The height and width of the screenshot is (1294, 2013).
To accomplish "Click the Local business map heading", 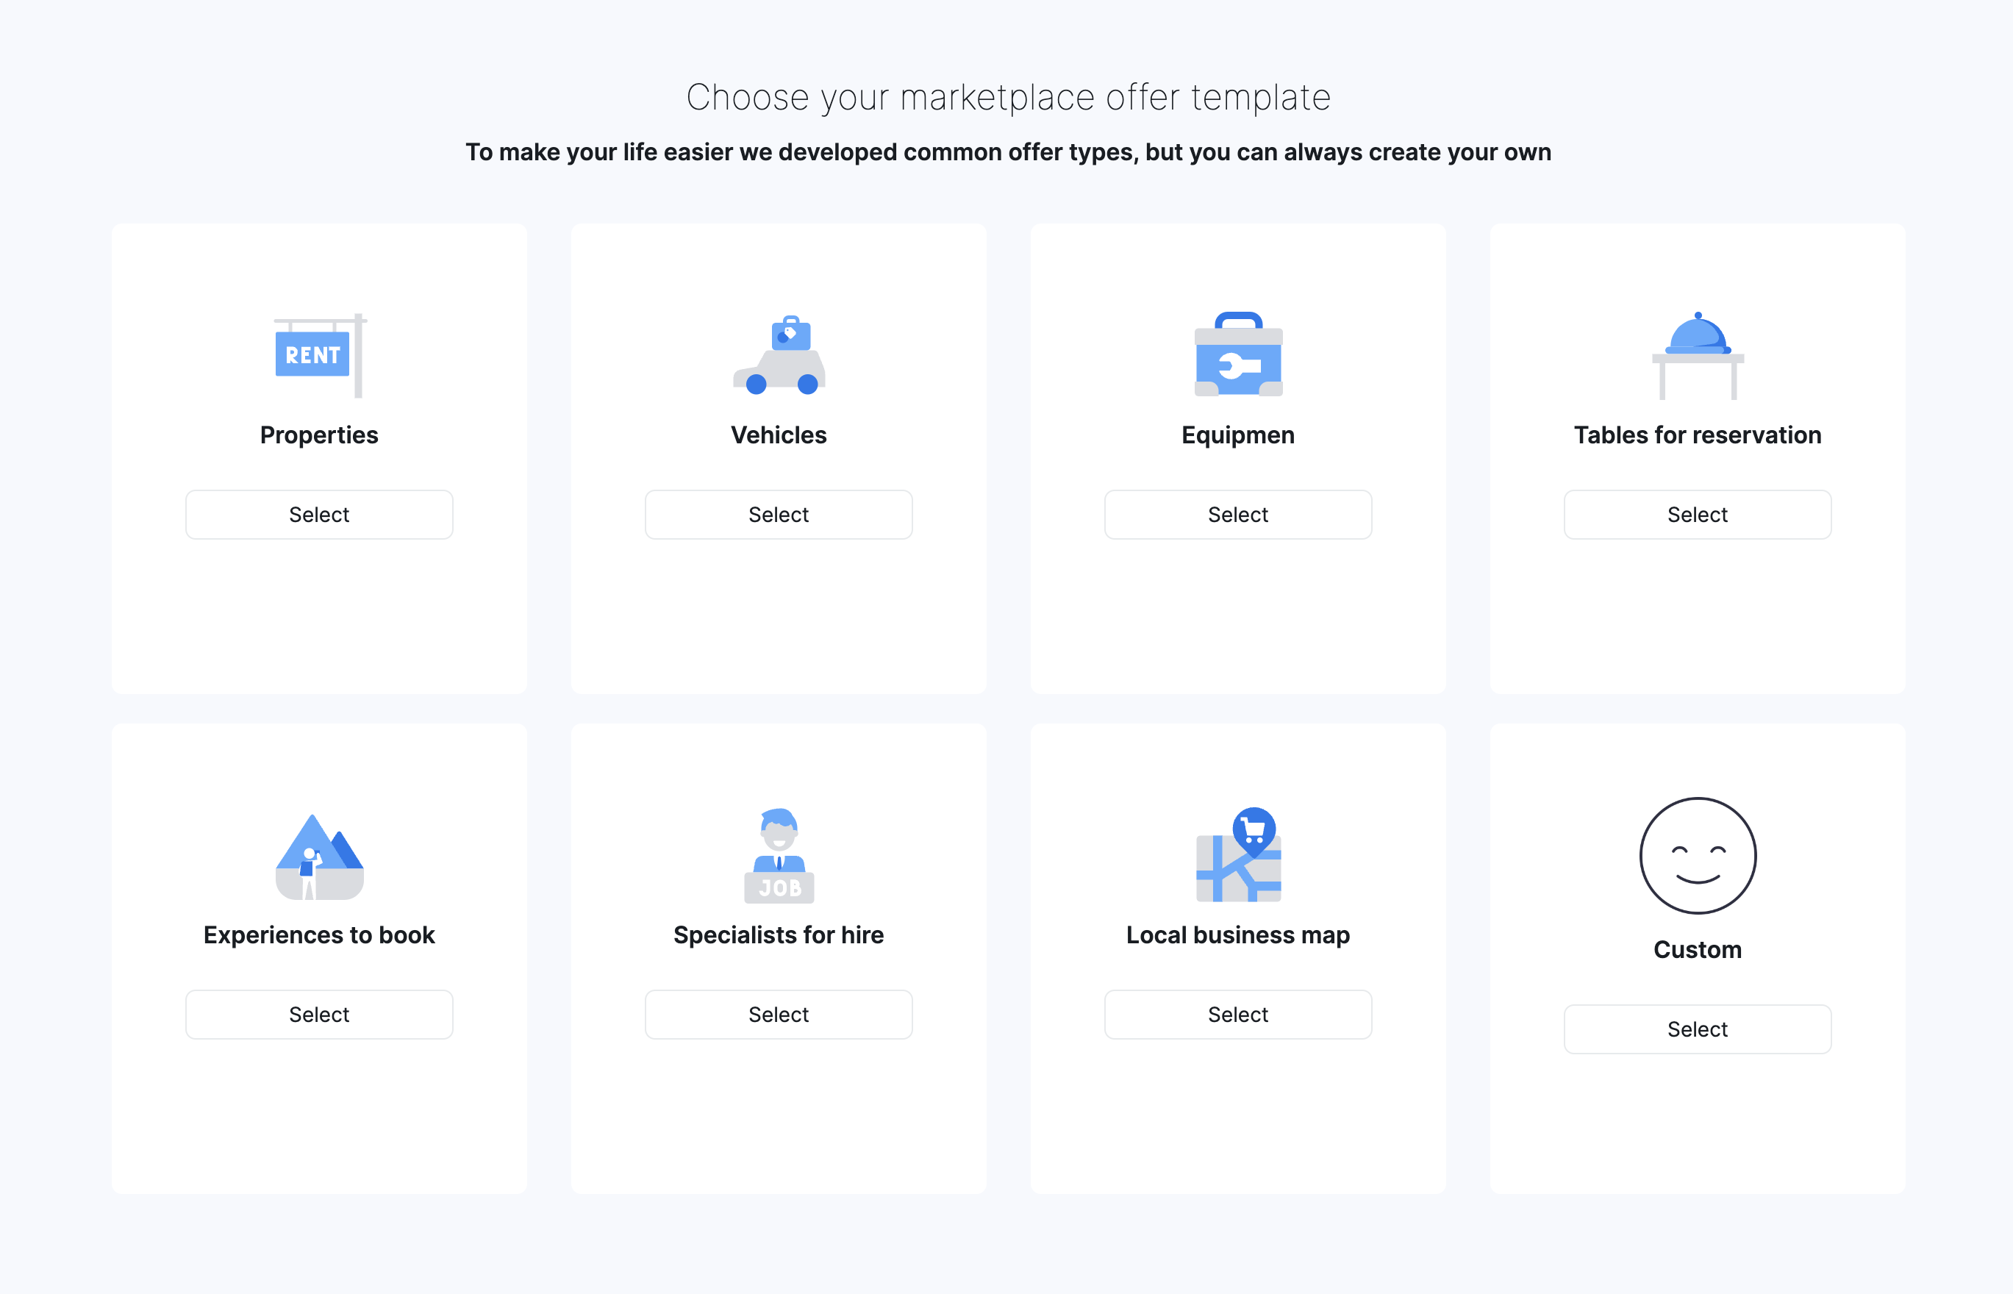I will 1237,934.
